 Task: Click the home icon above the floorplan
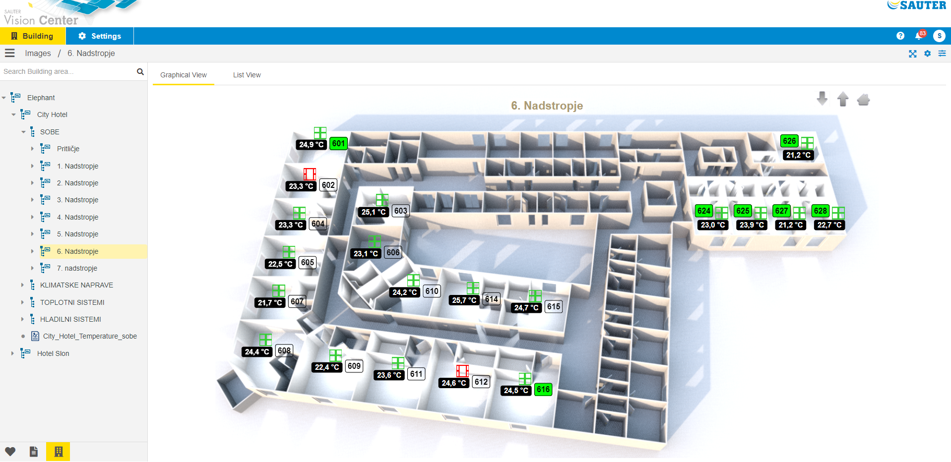pos(864,100)
